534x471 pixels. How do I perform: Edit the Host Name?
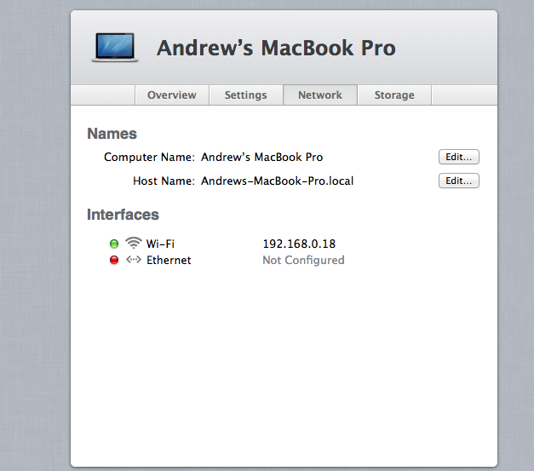click(459, 181)
